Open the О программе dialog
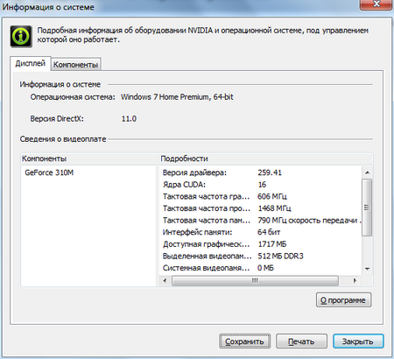Screen dimensions: 394x359 click(343, 299)
